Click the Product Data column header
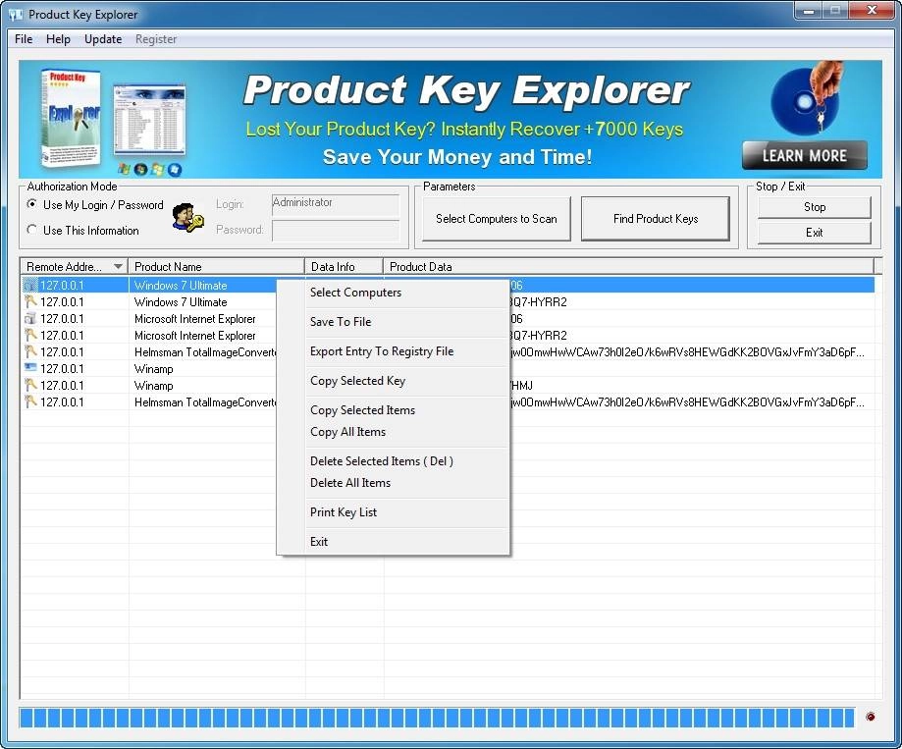Viewport: 902px width, 749px height. [x=629, y=266]
